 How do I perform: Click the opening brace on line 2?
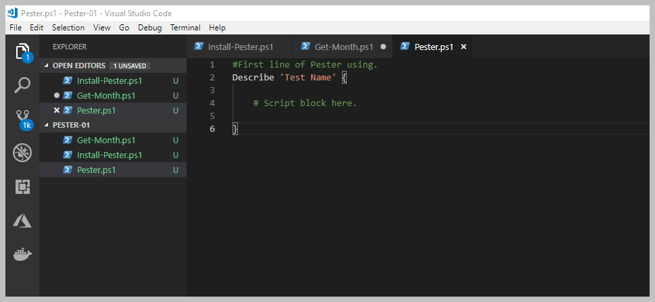coord(344,78)
